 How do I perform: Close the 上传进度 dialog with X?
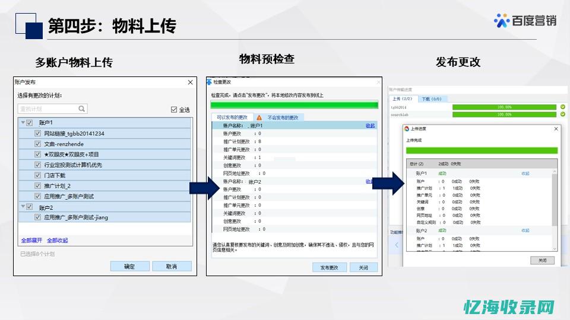click(556, 129)
